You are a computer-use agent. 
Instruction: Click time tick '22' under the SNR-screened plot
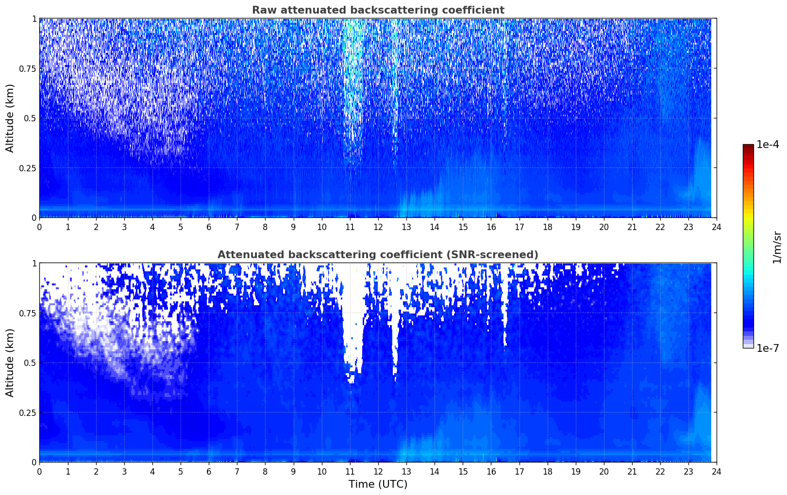coord(660,471)
